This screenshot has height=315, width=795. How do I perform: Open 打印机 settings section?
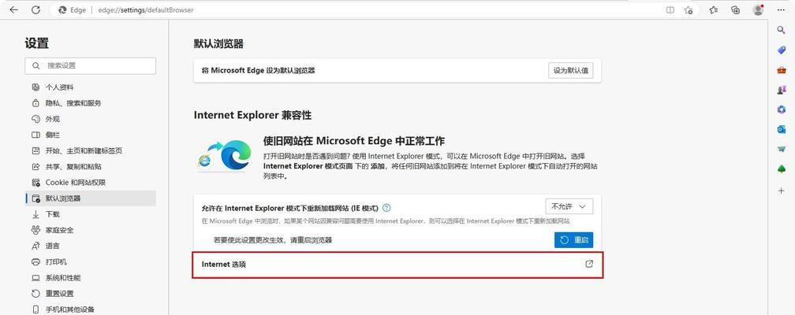click(x=91, y=261)
